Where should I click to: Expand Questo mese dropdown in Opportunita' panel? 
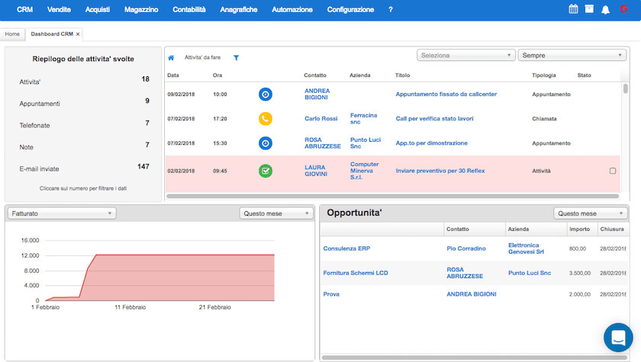pos(591,214)
